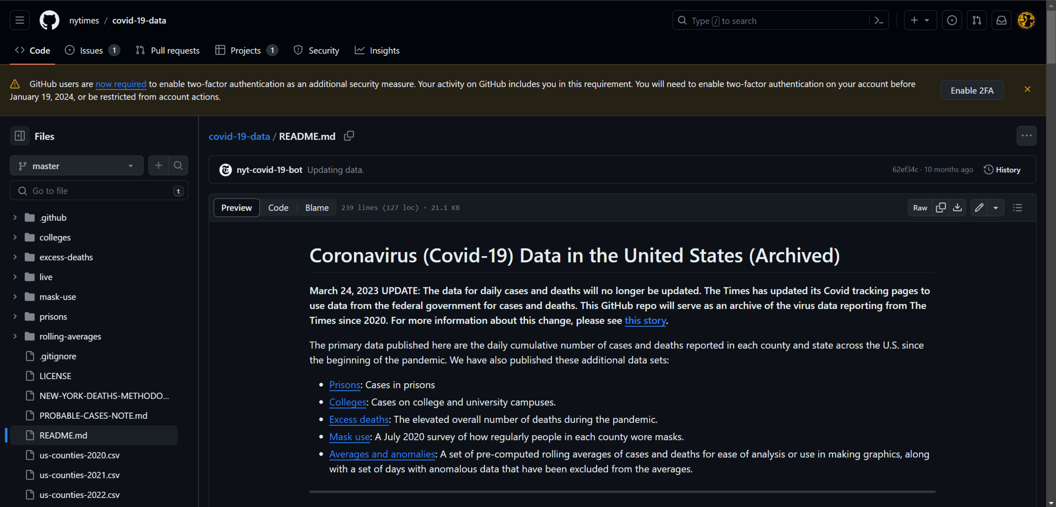Copy file path next to README.md
This screenshot has height=507, width=1056.
[x=349, y=136]
